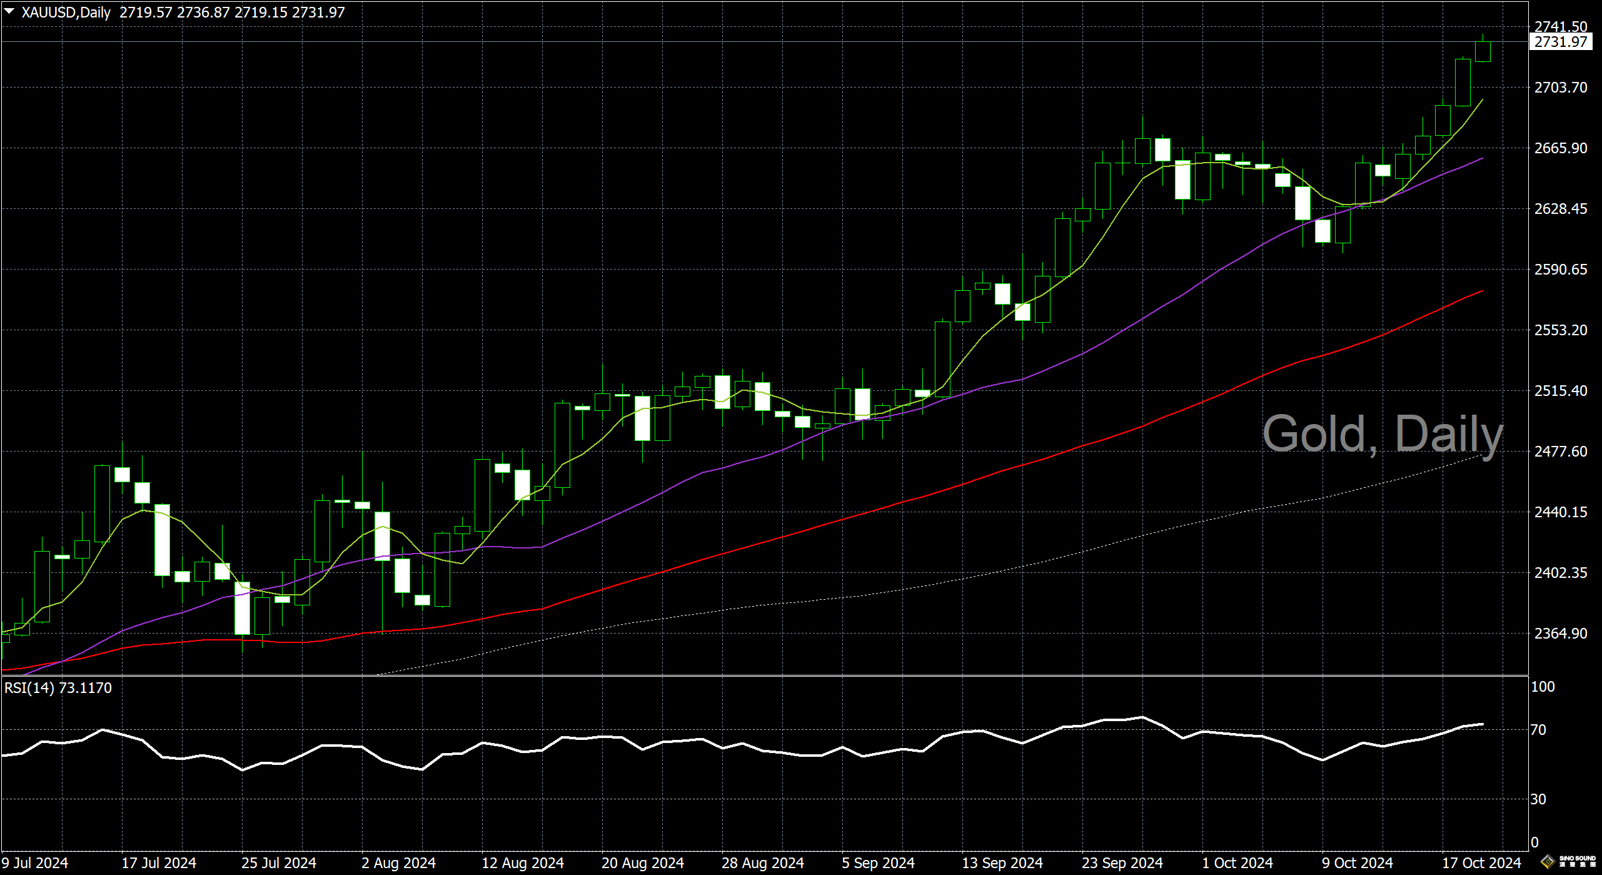The height and width of the screenshot is (875, 1602).
Task: Click the RSI(14) 73.1170 indicator label
Action: coord(58,688)
